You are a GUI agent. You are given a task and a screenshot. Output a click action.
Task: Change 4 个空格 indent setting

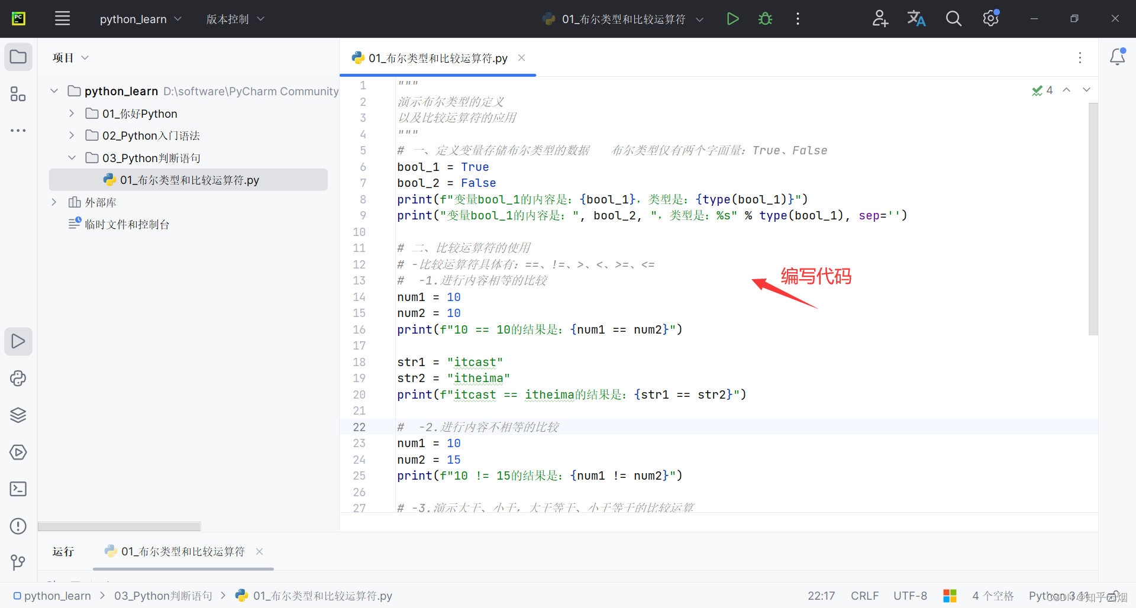pyautogui.click(x=993, y=596)
